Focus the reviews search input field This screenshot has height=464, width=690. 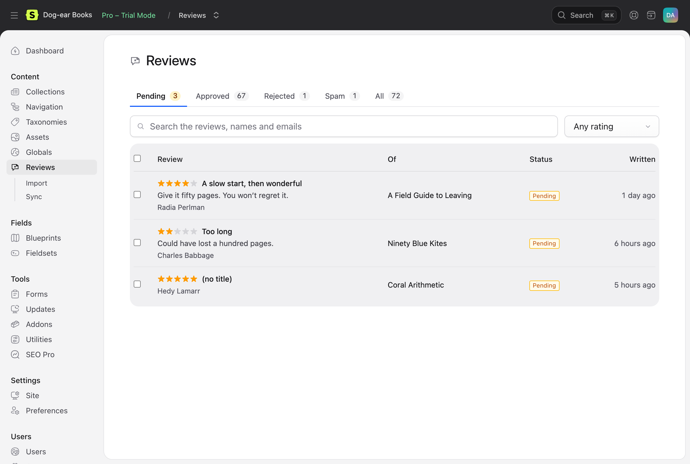click(x=344, y=126)
